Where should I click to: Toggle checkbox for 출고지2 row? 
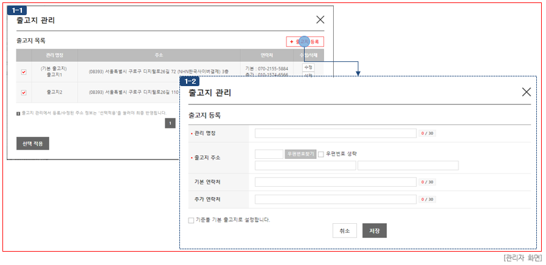click(x=24, y=92)
